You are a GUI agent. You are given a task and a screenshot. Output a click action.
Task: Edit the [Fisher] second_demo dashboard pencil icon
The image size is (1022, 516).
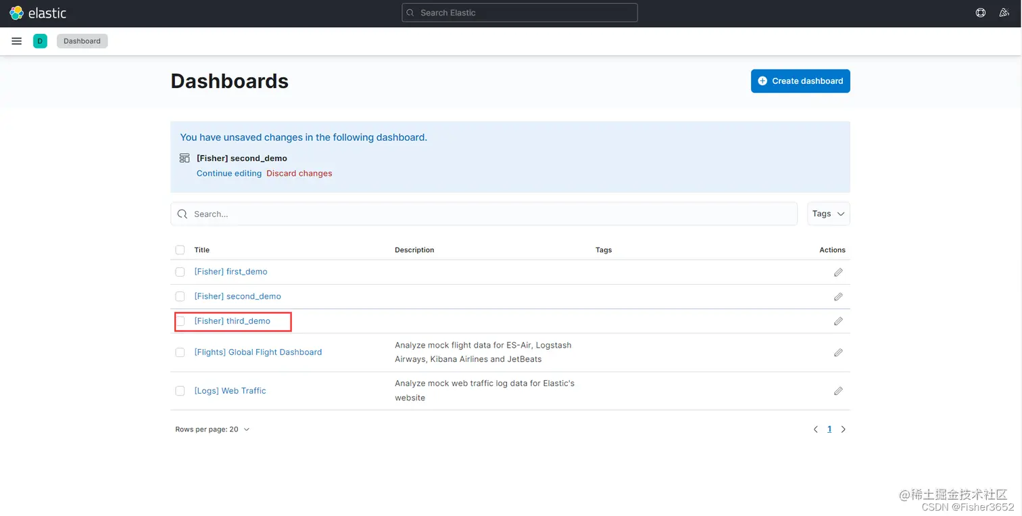[x=838, y=297]
